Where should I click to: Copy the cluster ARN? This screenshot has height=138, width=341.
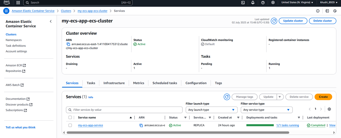click(x=68, y=44)
